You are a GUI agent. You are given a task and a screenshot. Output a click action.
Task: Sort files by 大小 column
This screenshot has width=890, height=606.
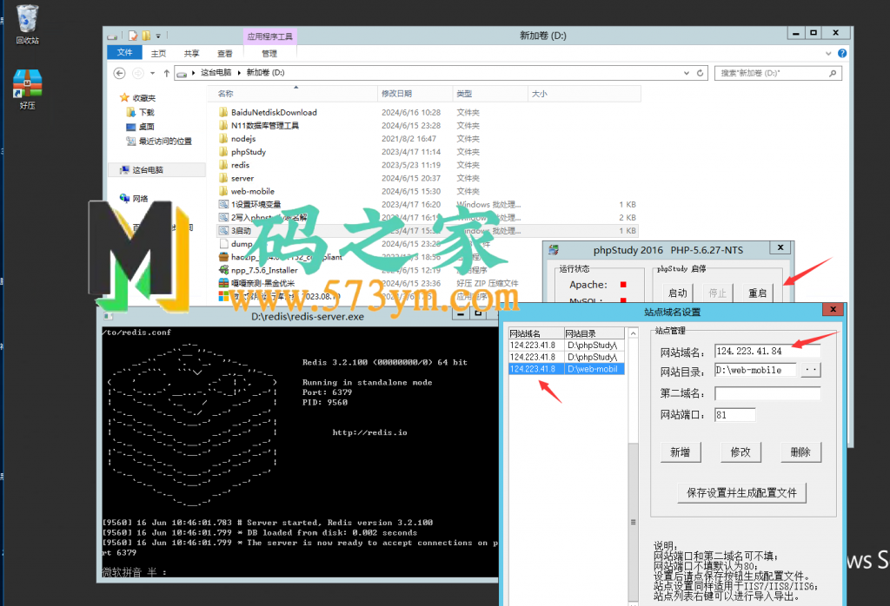[x=584, y=94]
